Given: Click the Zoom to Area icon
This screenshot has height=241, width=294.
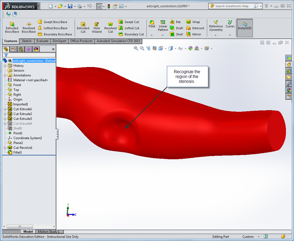Looking at the screenshot, I should [142, 49].
